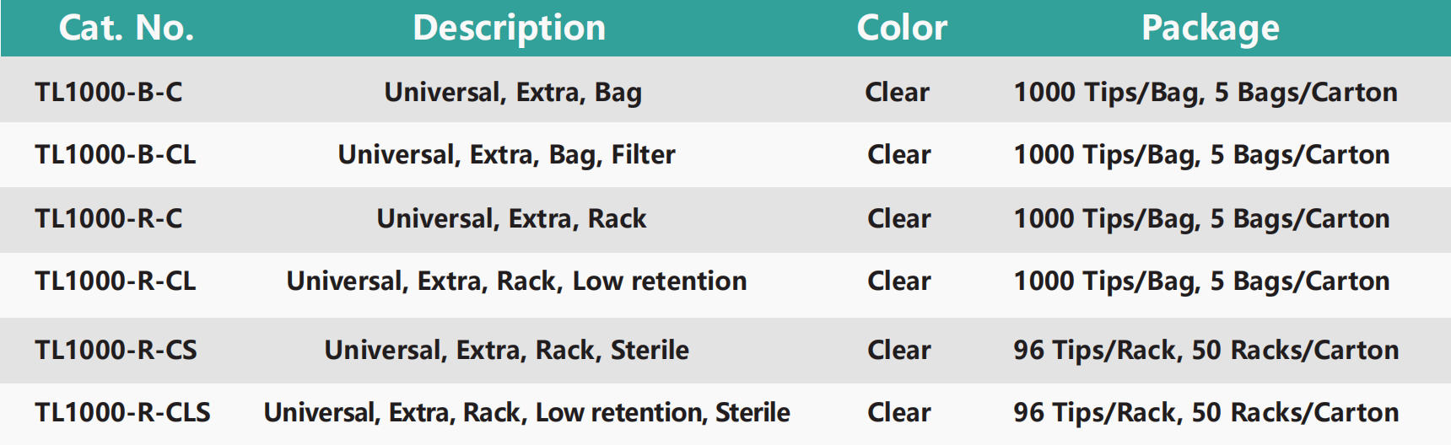This screenshot has height=445, width=1451.
Task: Click 'Universal, Extra, Rack, Sterile' description
Action: coord(506,350)
